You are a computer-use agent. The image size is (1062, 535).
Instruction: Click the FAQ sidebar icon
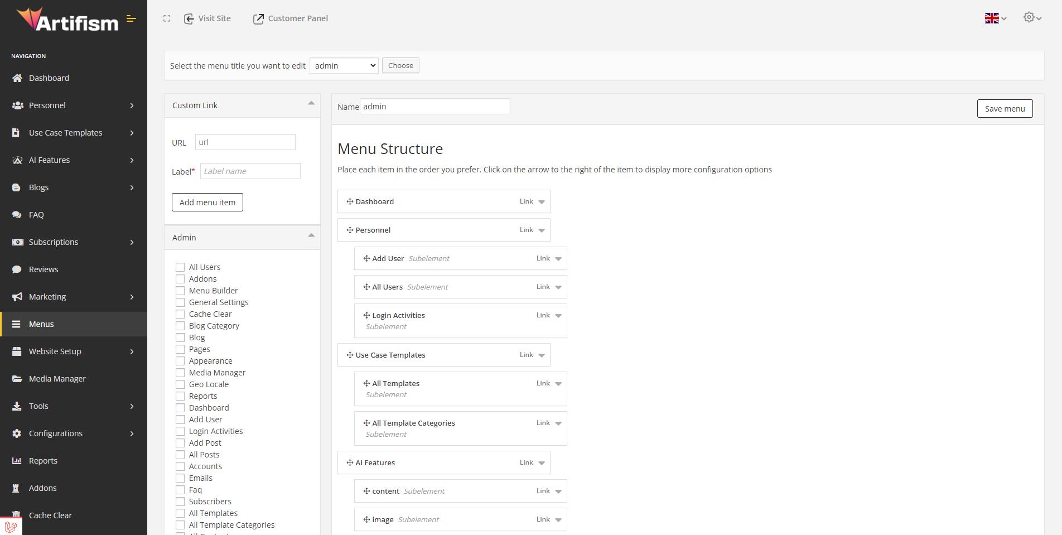coord(17,214)
